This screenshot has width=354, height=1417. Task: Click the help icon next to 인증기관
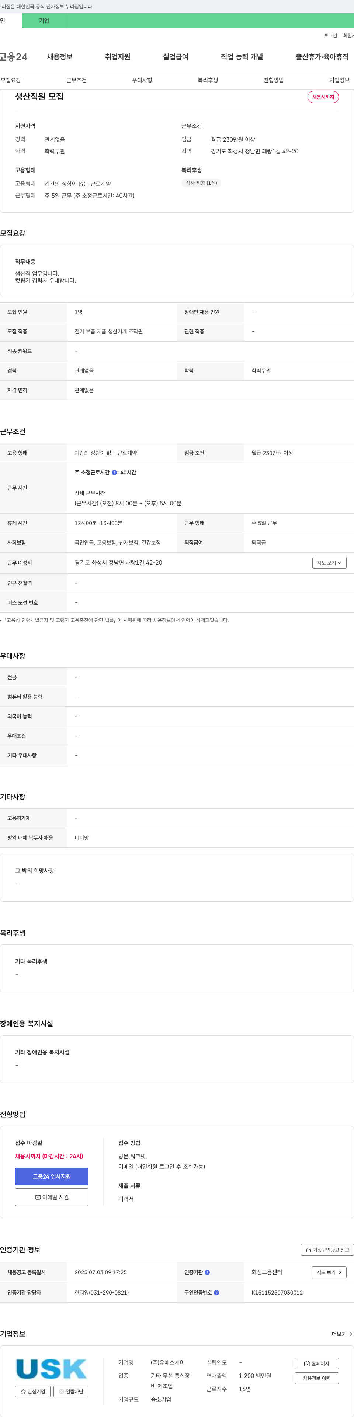click(207, 1272)
